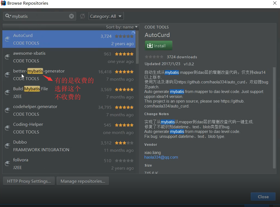Viewport: 280px width, 207px height.
Task: Select the Dubbo plugin name
Action: point(20,142)
